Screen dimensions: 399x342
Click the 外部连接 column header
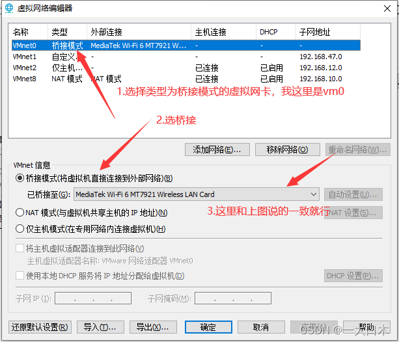(139, 32)
